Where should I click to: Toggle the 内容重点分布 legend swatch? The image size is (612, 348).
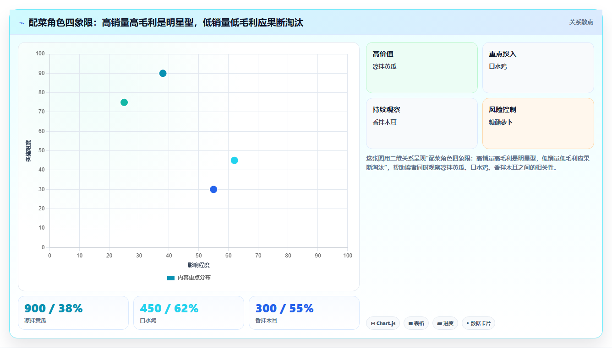(171, 278)
